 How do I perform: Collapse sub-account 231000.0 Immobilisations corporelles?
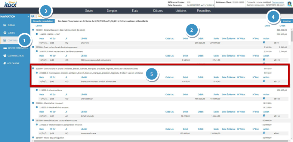tap(37, 124)
